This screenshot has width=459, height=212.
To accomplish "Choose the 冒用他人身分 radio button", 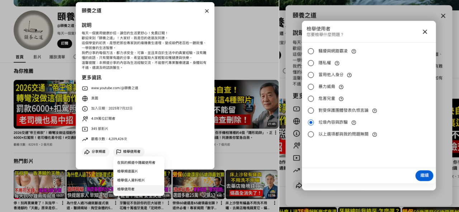I will click(x=311, y=75).
